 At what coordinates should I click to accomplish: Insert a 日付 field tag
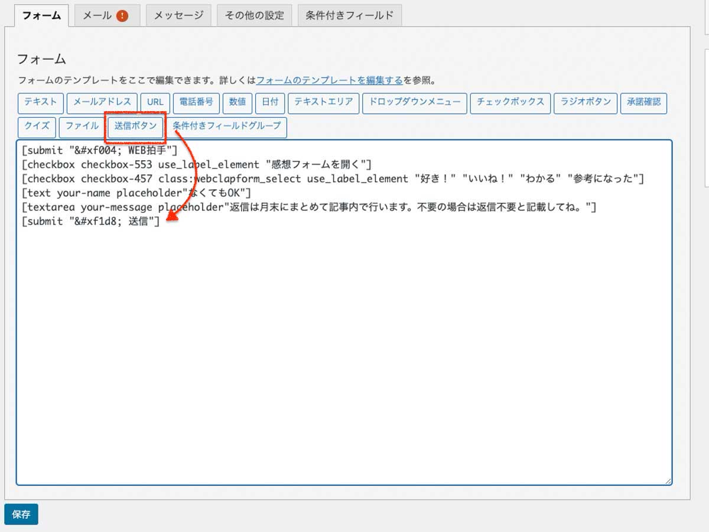coord(270,102)
